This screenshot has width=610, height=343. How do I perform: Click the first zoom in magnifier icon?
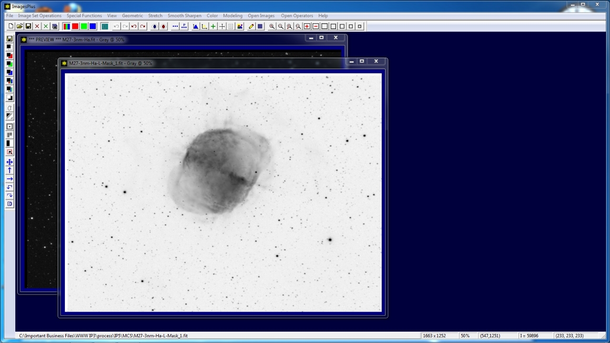(x=272, y=26)
